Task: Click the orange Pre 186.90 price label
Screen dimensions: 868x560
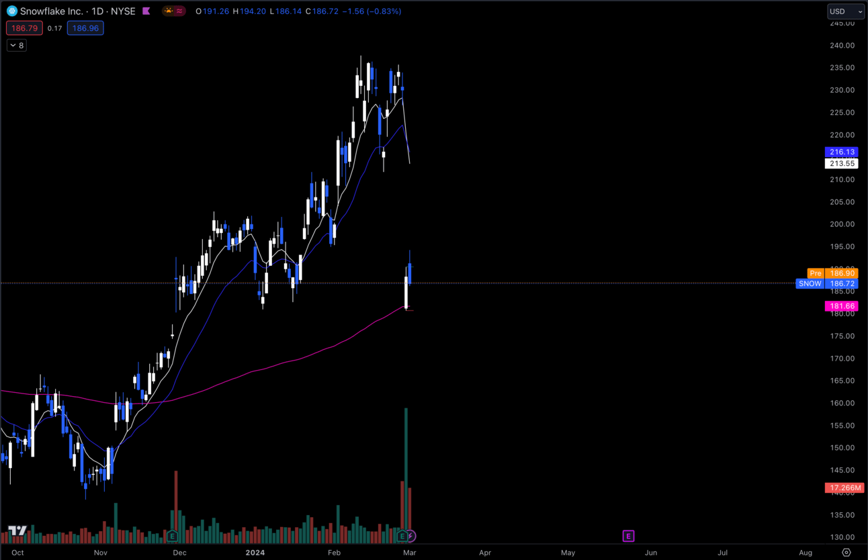Action: [832, 273]
